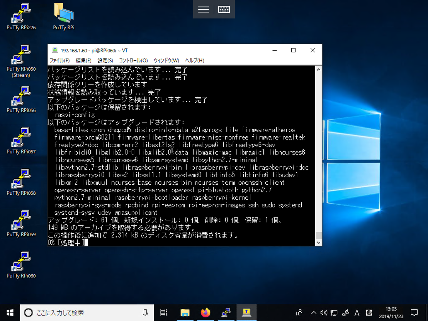Open the Action Center notifications
The width and height of the screenshot is (428, 321).
point(414,313)
